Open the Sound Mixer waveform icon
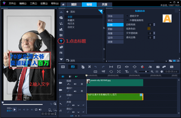The width and height of the screenshot is (181, 118). [x=150, y=67]
